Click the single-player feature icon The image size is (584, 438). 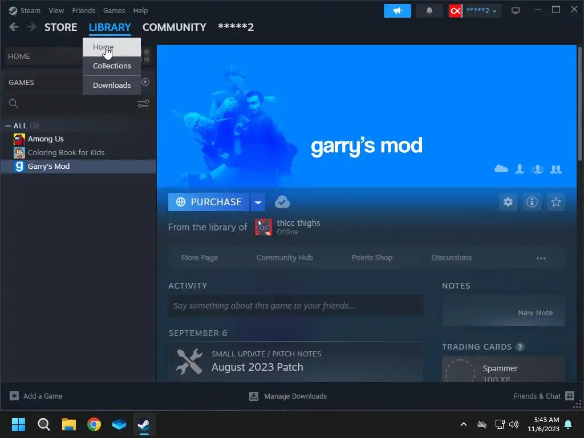coord(520,169)
